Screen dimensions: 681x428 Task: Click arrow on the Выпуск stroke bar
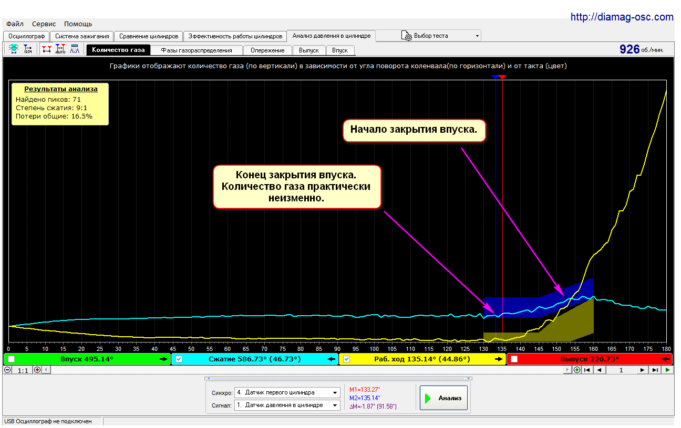(666, 359)
